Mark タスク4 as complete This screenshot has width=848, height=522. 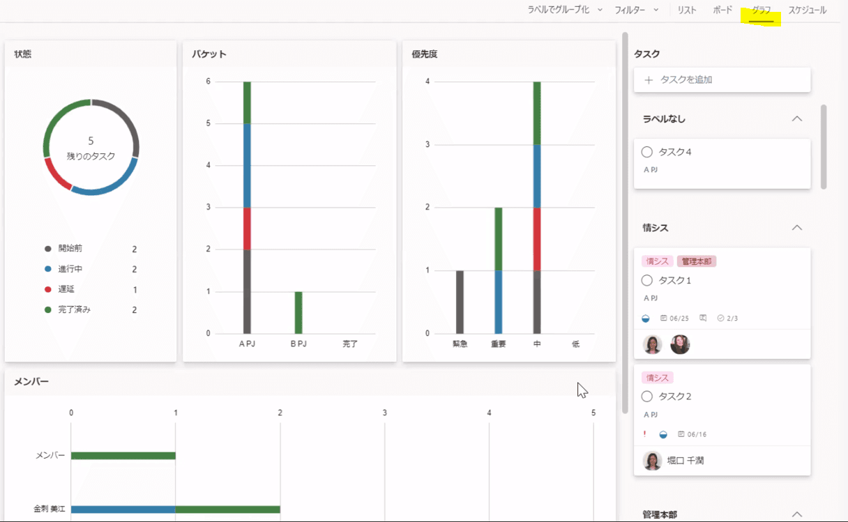pos(646,152)
